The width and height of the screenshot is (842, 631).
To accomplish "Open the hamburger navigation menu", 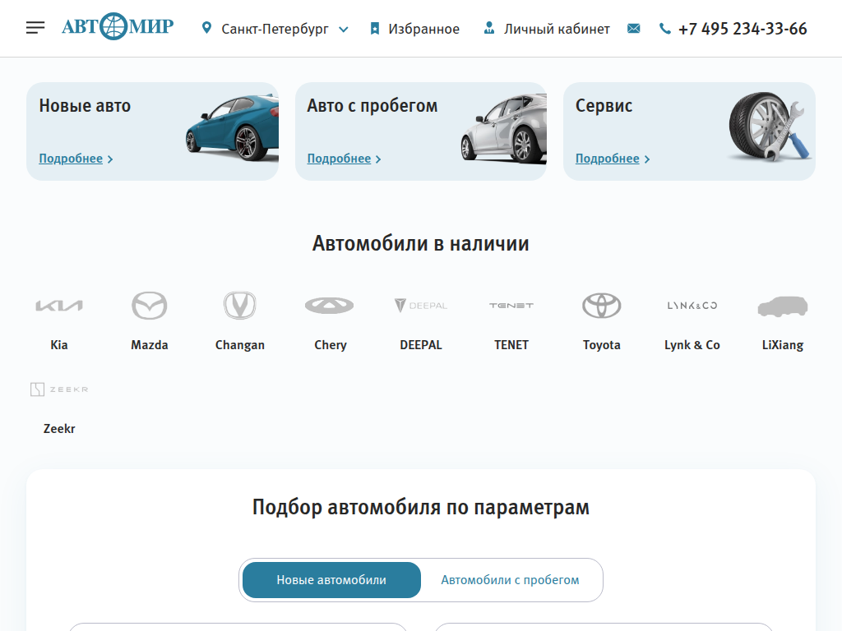I will [35, 27].
